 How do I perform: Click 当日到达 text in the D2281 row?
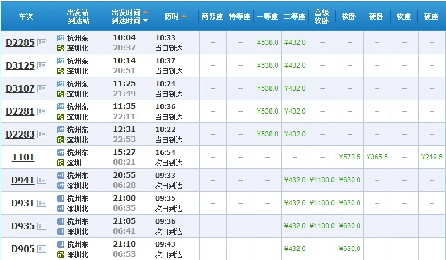pos(168,117)
